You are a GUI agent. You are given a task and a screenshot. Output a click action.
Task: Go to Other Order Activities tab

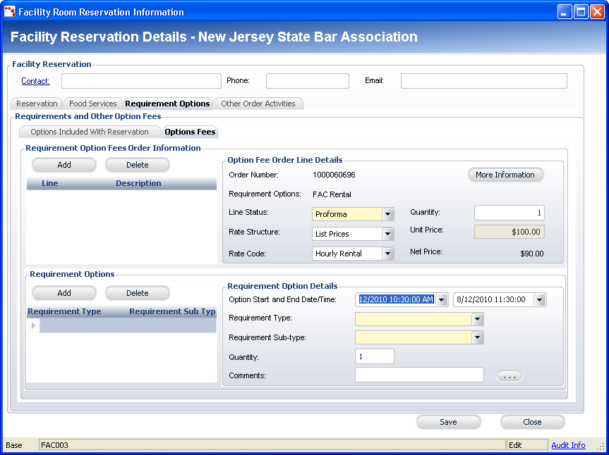pos(258,104)
